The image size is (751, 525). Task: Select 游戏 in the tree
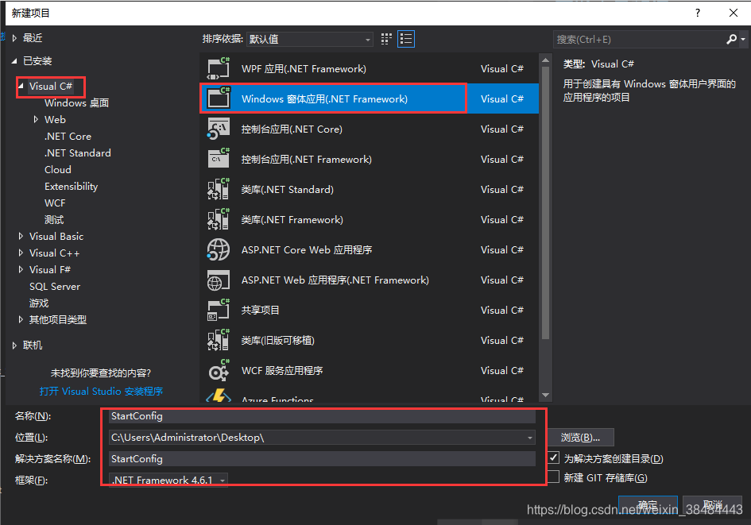pos(39,303)
